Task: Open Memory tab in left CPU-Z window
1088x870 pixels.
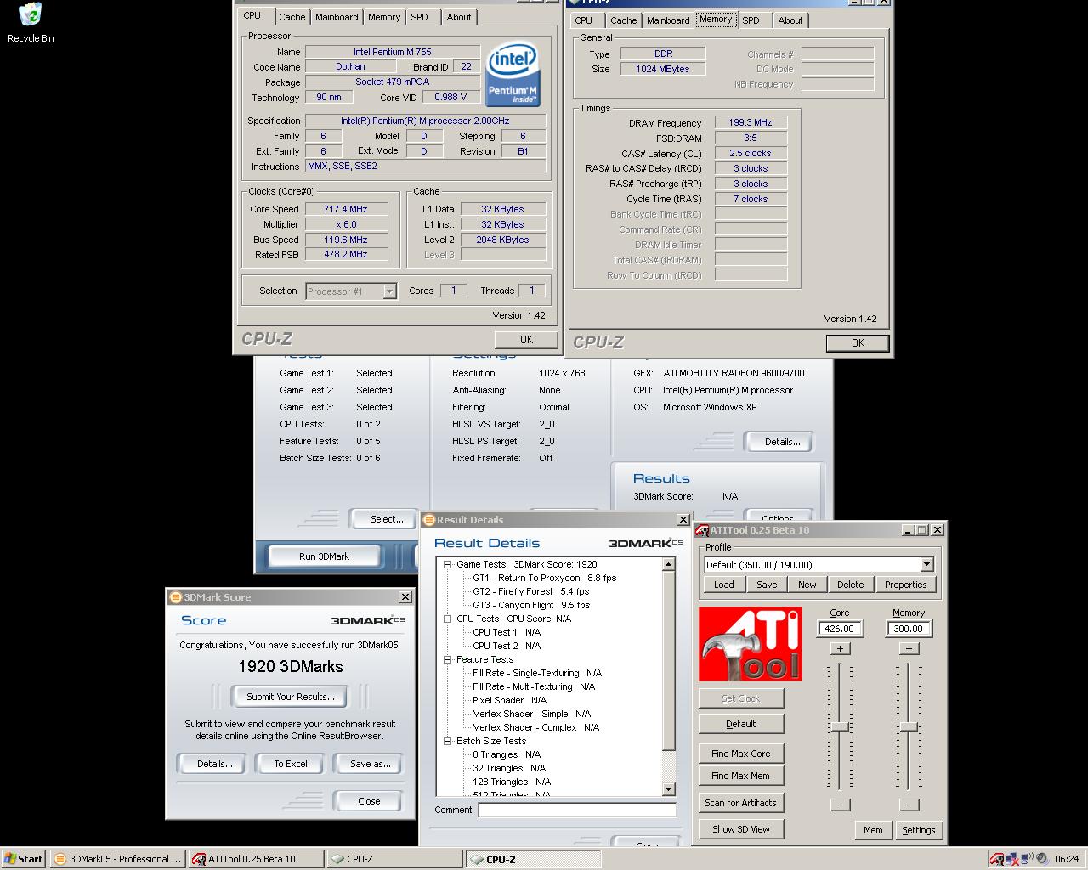Action: (x=384, y=17)
